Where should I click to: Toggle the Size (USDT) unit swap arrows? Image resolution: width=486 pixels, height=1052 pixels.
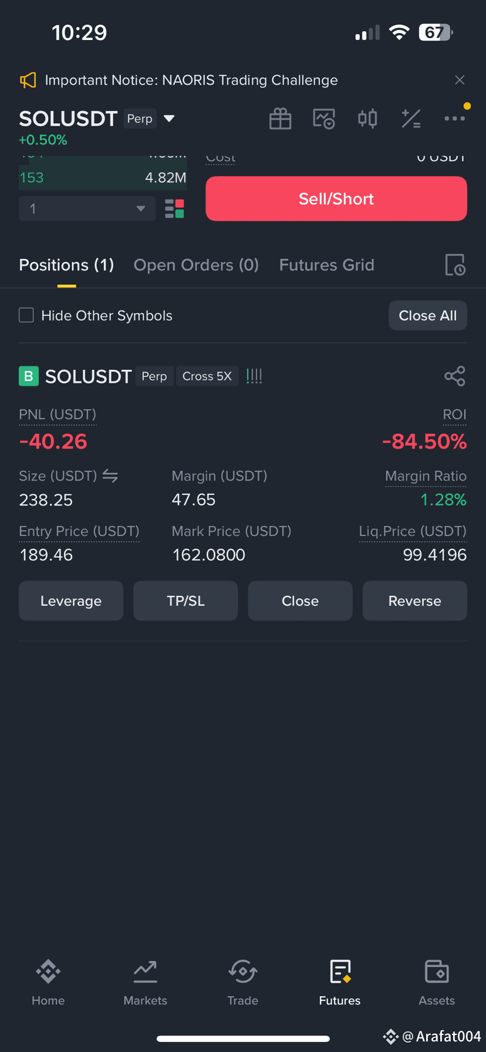click(x=110, y=476)
